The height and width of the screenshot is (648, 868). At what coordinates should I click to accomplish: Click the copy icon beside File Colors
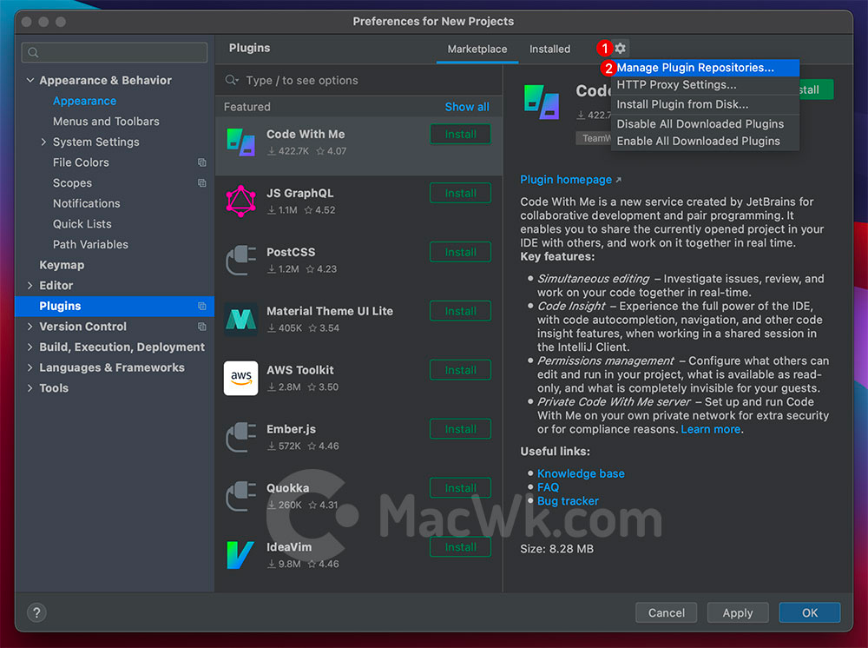(x=202, y=162)
